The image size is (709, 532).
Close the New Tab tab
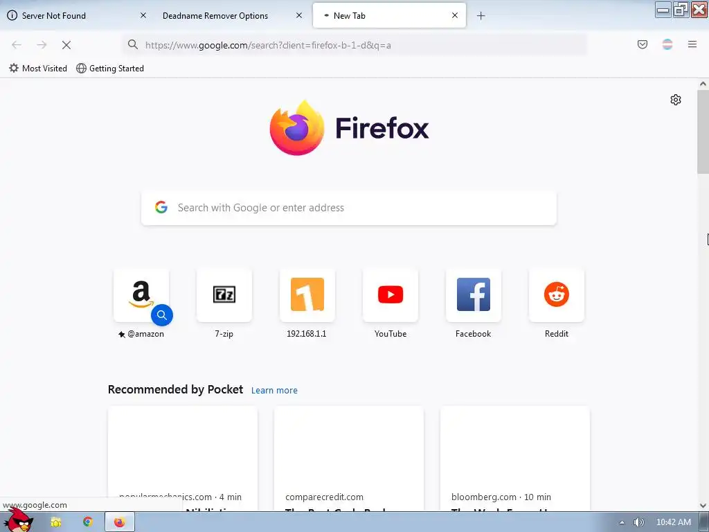click(455, 15)
